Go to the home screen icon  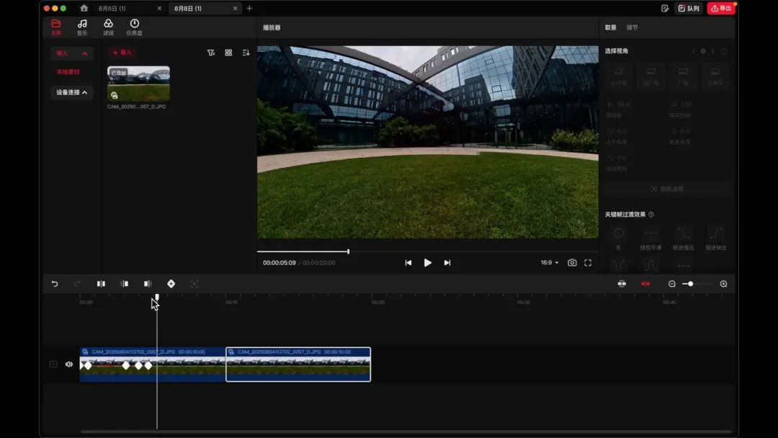click(84, 8)
